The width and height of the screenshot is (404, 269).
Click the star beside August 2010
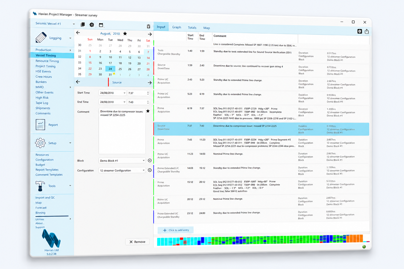[125, 34]
